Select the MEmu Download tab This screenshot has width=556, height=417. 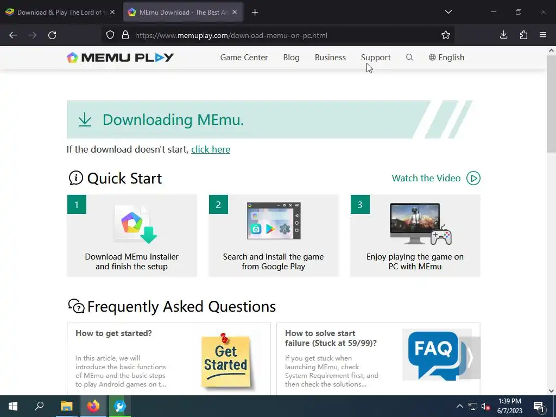coord(183,12)
